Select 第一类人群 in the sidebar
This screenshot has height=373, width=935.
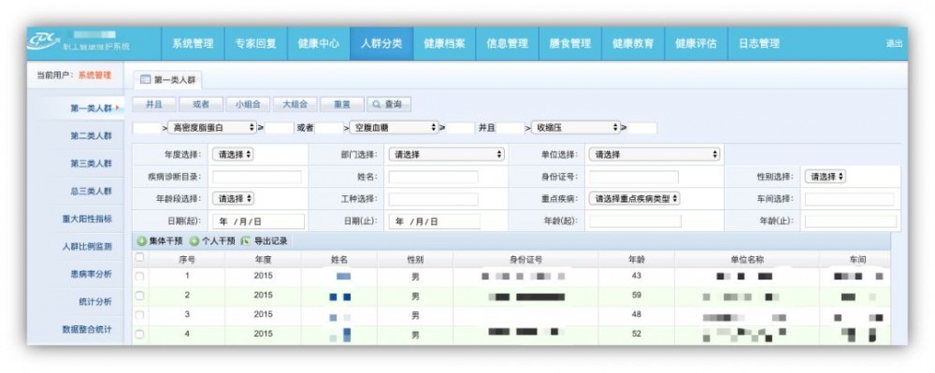pyautogui.click(x=91, y=108)
